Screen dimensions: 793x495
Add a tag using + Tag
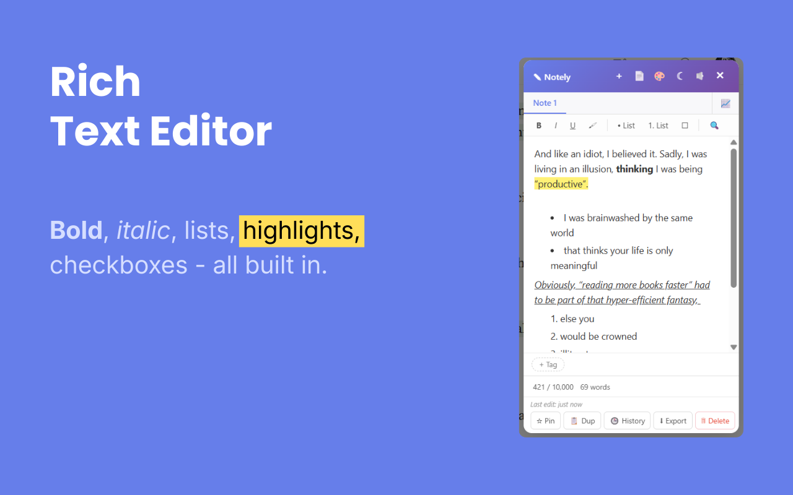pos(548,364)
